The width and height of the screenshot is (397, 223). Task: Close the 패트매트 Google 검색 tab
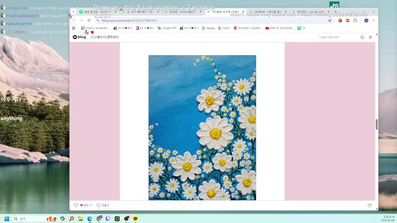coord(328,12)
